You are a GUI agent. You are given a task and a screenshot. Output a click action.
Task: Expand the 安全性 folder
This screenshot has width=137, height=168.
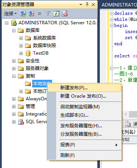click(x=14, y=61)
